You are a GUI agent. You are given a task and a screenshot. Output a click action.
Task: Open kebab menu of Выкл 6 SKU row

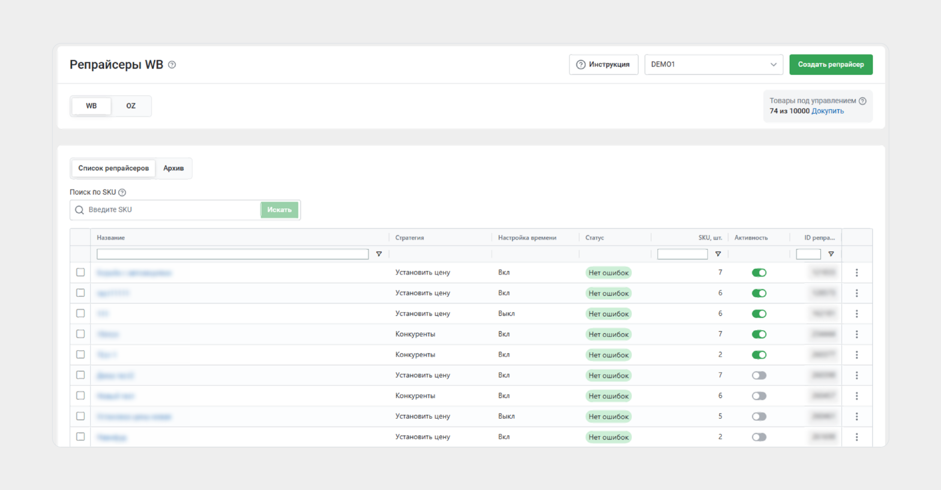click(x=857, y=314)
